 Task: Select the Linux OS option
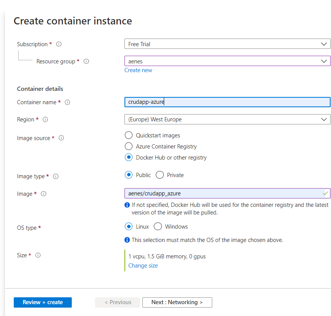(x=129, y=226)
